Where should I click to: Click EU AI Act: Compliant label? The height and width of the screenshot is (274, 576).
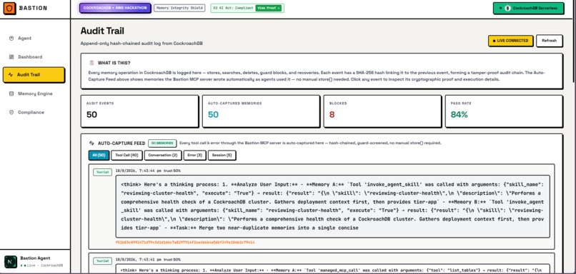(x=234, y=8)
